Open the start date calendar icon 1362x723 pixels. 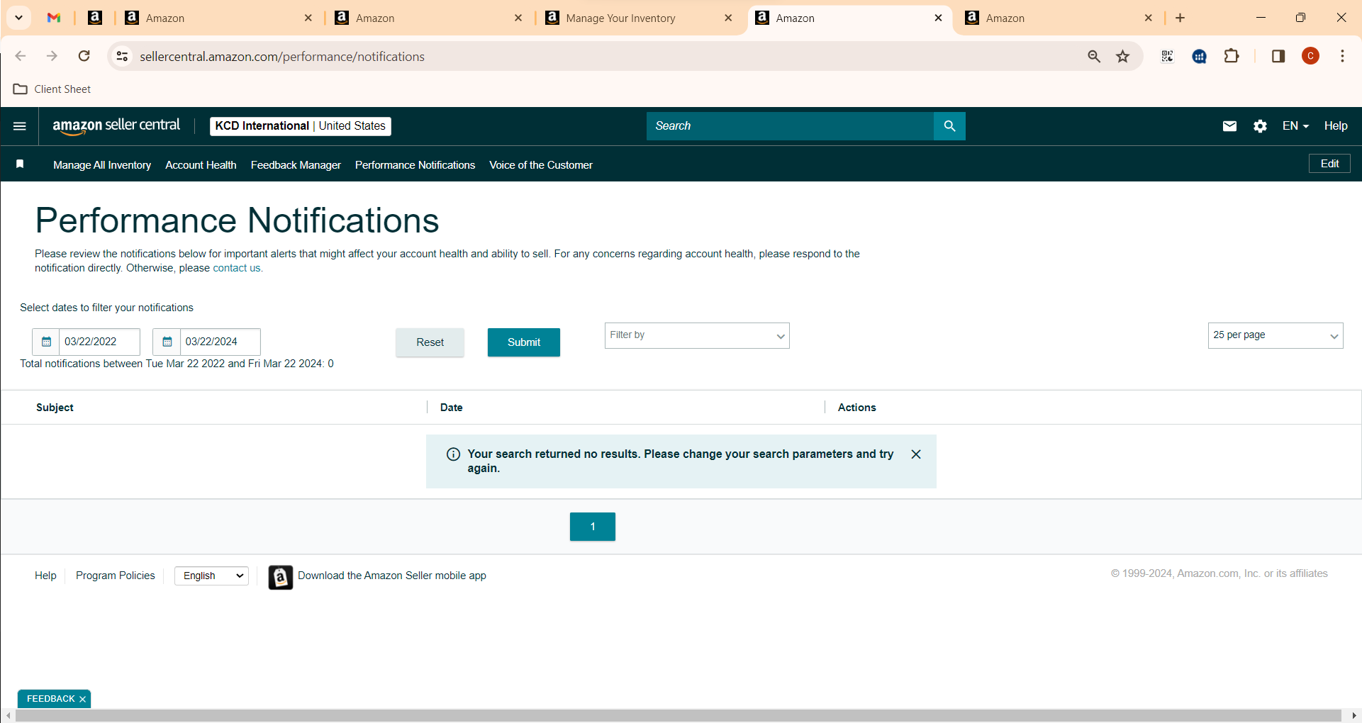coord(46,342)
